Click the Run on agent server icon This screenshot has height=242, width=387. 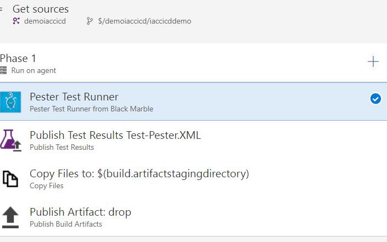coord(4,70)
